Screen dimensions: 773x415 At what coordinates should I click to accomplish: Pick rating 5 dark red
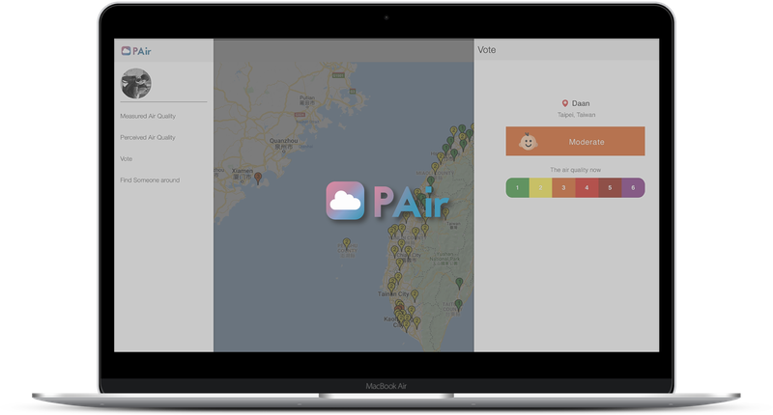click(610, 187)
